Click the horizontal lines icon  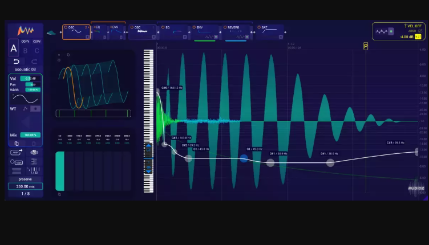(17, 171)
